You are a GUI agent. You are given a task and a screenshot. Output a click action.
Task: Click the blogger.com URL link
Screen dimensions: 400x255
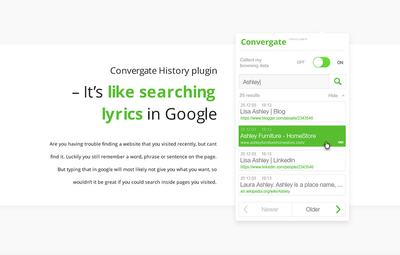click(276, 118)
